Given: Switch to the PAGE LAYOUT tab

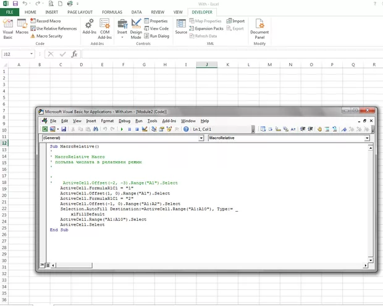Looking at the screenshot, I should pyautogui.click(x=80, y=12).
